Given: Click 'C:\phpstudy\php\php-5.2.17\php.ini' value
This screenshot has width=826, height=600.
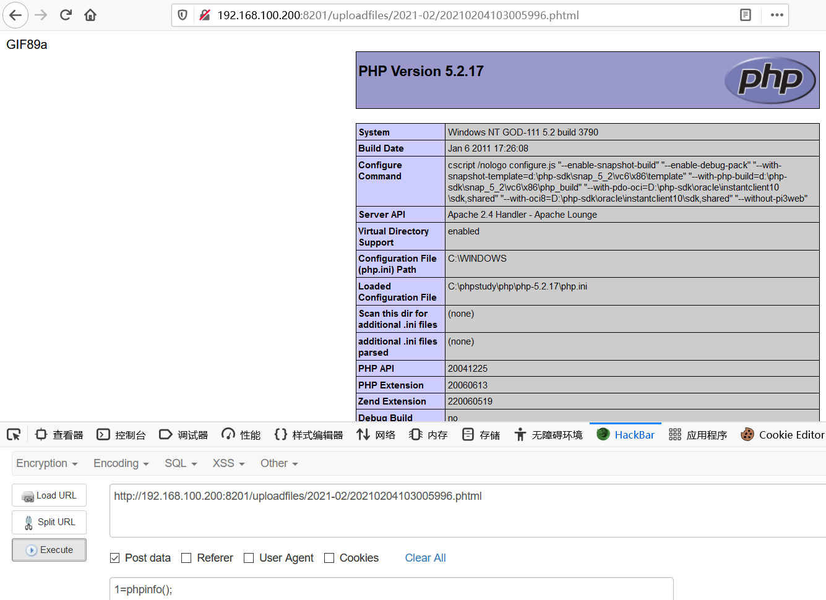Looking at the screenshot, I should point(517,286).
